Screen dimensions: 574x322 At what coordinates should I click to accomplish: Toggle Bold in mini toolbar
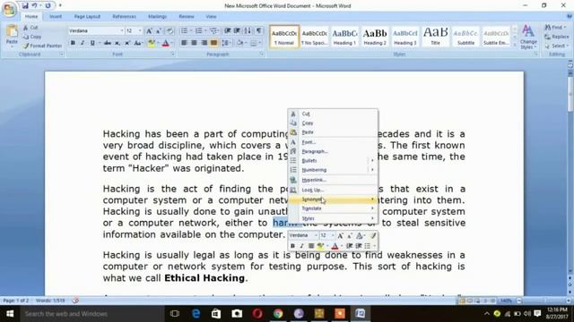292,246
